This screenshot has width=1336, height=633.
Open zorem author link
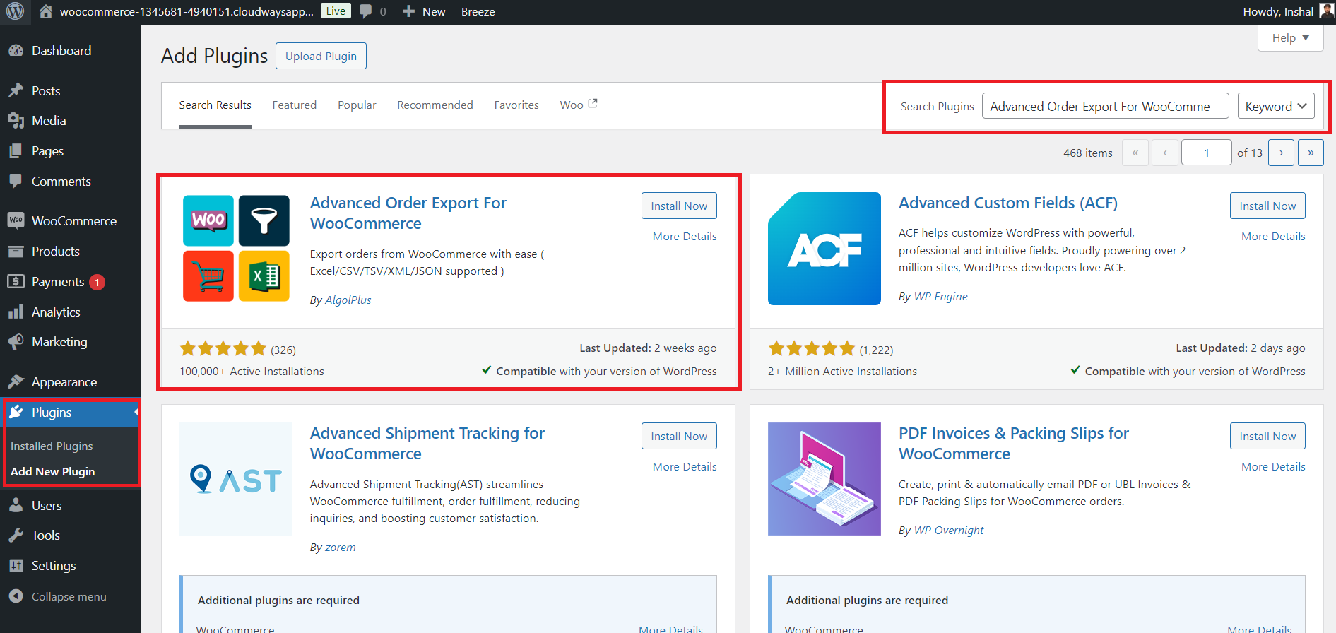point(341,547)
